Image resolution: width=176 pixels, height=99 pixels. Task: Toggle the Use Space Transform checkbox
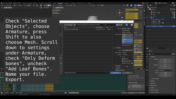[x=122, y=61]
